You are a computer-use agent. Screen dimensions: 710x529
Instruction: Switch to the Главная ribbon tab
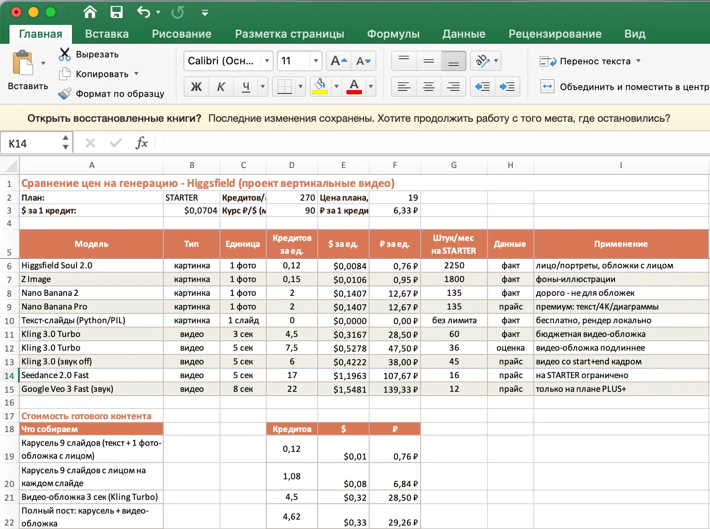click(x=41, y=34)
